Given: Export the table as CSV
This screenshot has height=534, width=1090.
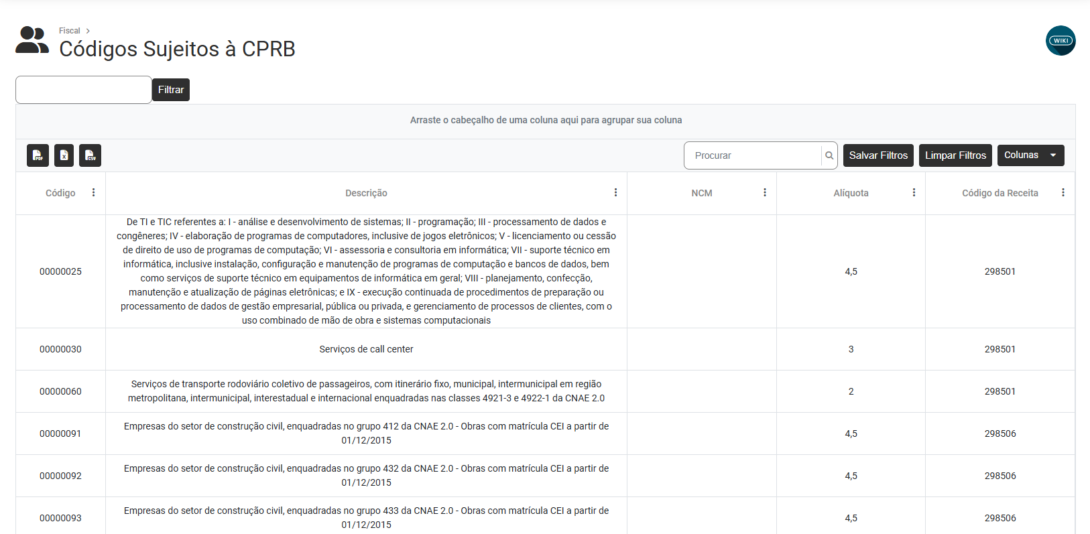Looking at the screenshot, I should [90, 155].
